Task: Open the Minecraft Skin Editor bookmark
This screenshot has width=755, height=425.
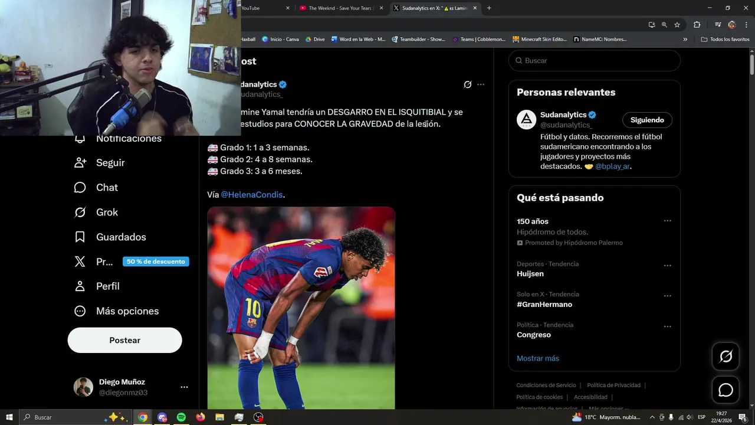Action: pos(539,40)
